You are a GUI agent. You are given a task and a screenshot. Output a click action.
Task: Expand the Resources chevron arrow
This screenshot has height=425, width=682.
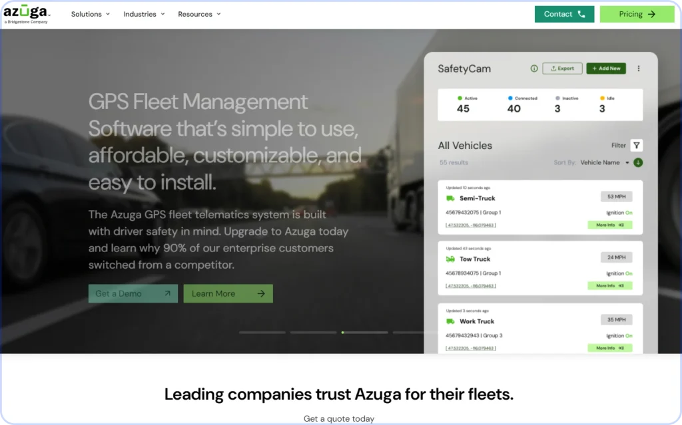point(218,14)
